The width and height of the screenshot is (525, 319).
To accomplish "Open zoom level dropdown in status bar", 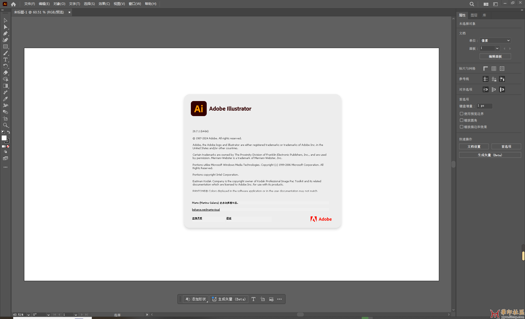I will (x=28, y=315).
